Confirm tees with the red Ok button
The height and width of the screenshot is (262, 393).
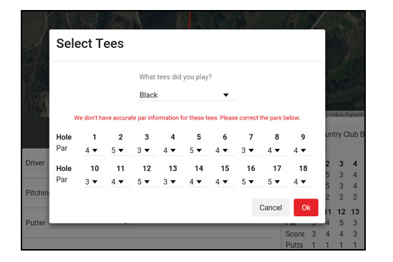[x=306, y=208]
